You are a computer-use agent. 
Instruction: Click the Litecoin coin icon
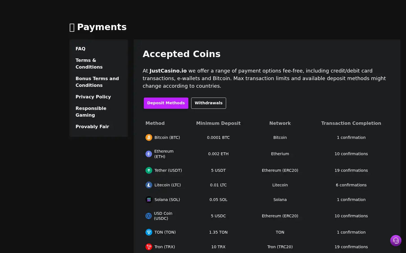tap(149, 185)
